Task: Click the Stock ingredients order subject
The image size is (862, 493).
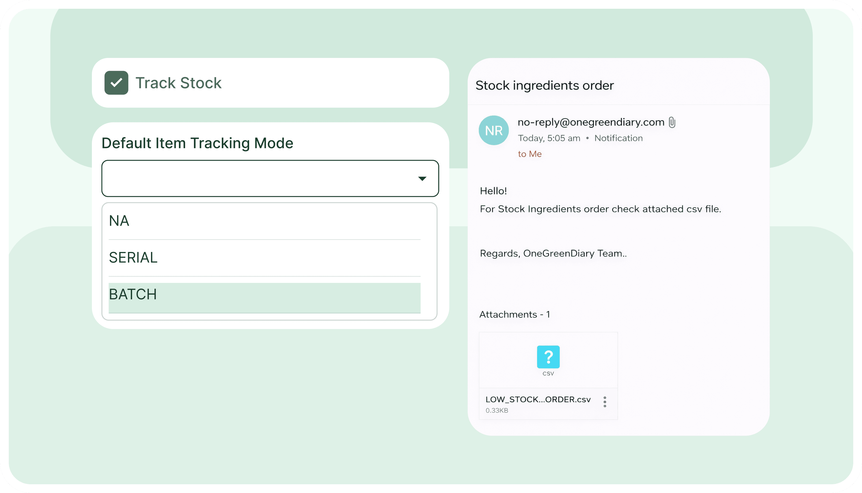Action: coord(544,85)
